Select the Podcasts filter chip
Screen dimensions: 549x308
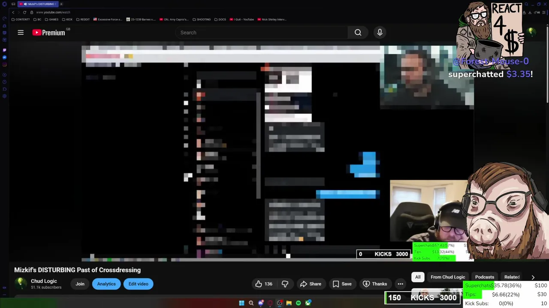[485, 277]
